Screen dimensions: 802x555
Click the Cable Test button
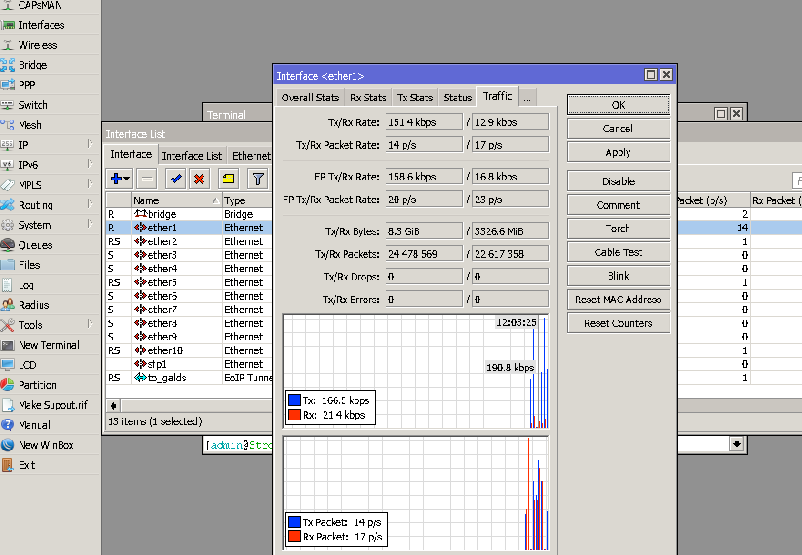pyautogui.click(x=618, y=252)
